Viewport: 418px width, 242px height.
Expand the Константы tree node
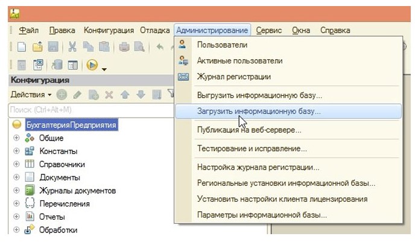(16, 151)
